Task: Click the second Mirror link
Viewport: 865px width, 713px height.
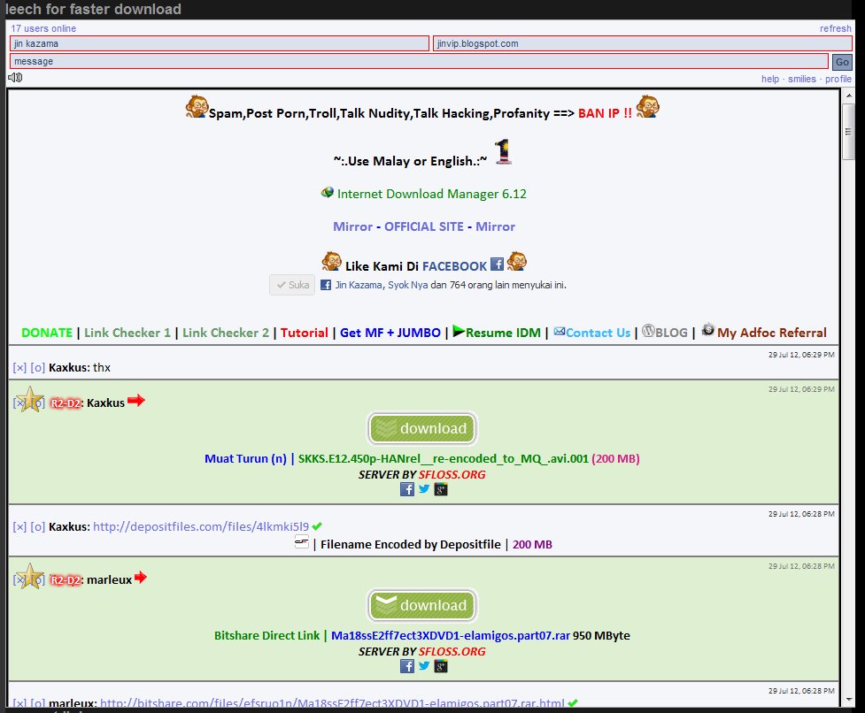Action: [495, 226]
